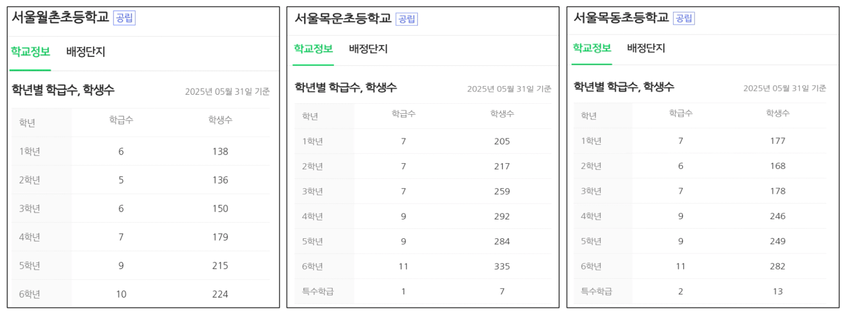The width and height of the screenshot is (845, 314).
Task: Select the 서울목운초등학교 school title
Action: point(343,19)
